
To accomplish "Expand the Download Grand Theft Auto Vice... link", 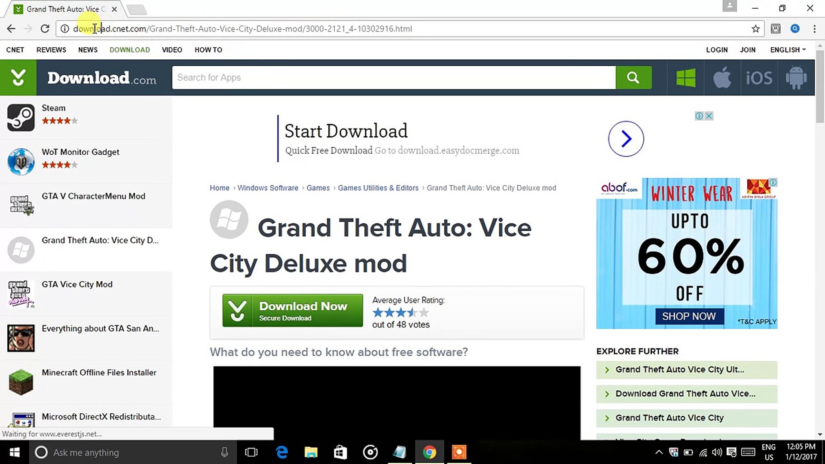I will click(686, 393).
